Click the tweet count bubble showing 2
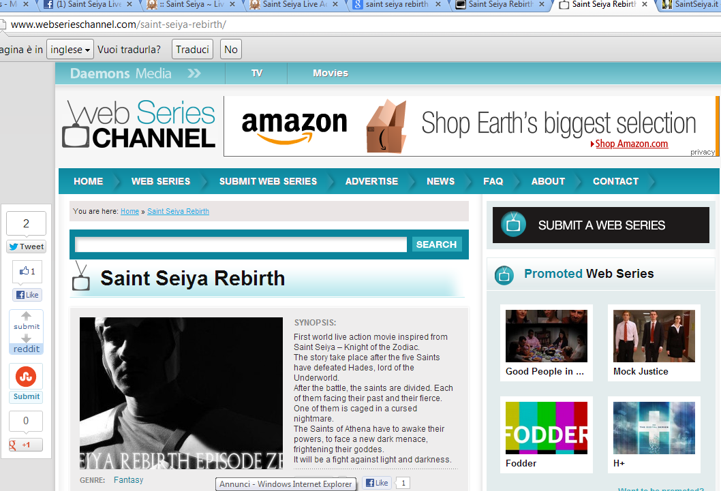The image size is (721, 491). [x=26, y=223]
